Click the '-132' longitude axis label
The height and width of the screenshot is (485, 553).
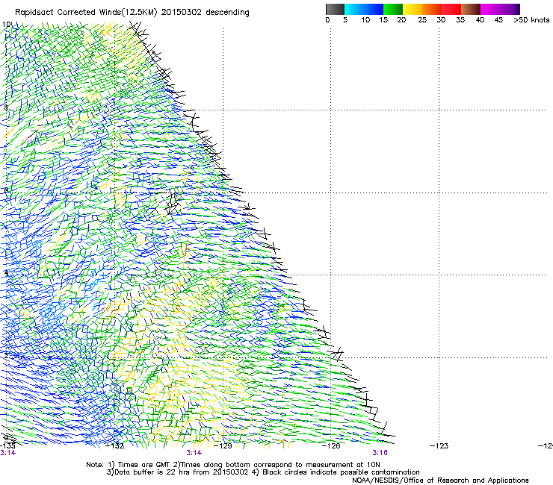tap(115, 446)
